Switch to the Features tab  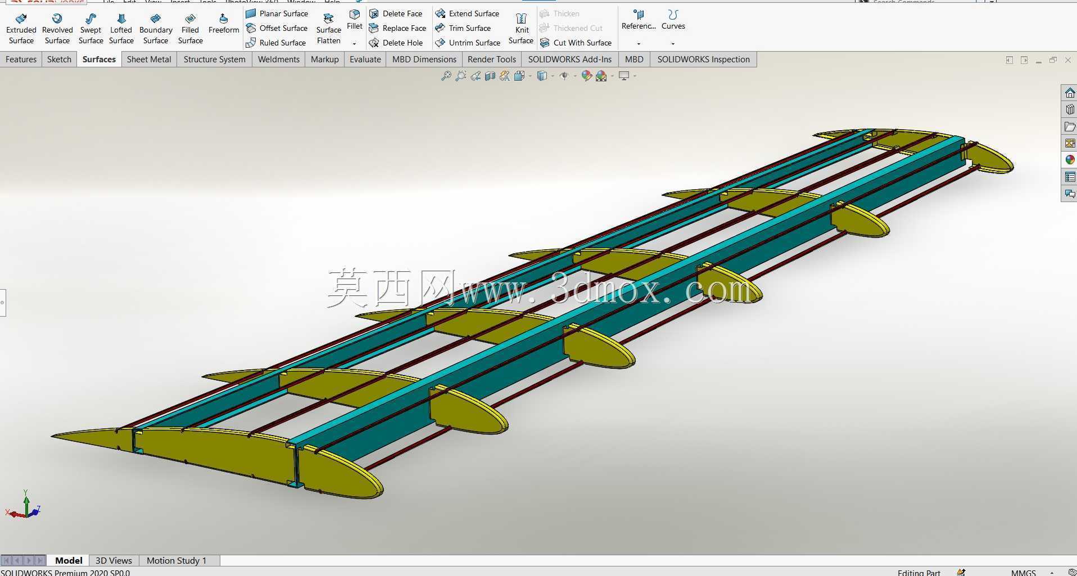[x=21, y=60]
